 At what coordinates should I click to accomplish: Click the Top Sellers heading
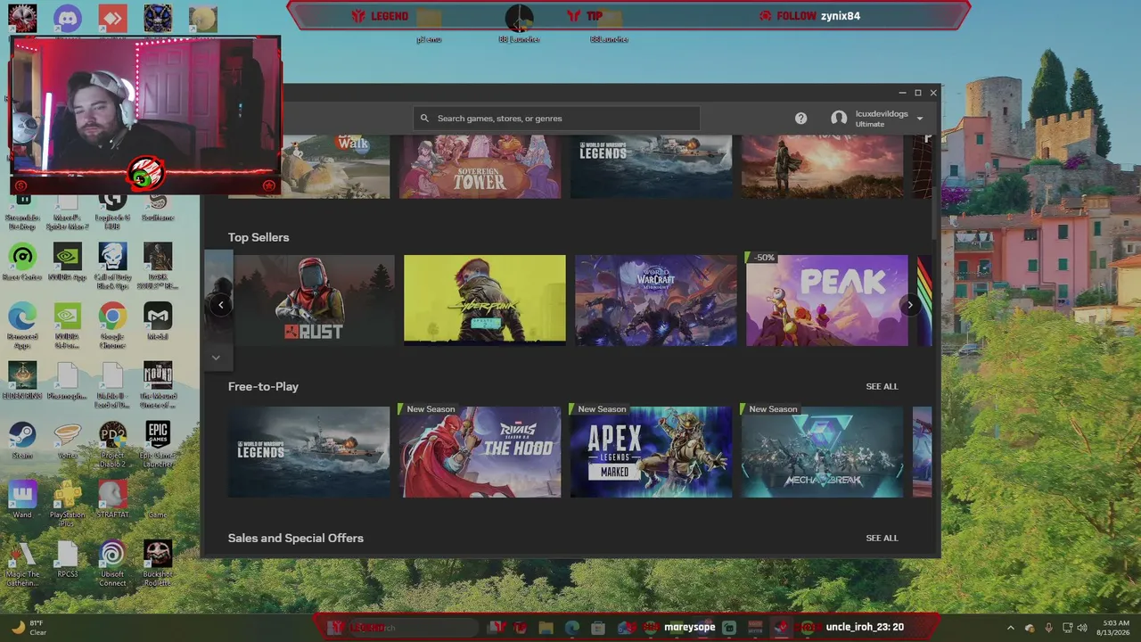(x=259, y=237)
